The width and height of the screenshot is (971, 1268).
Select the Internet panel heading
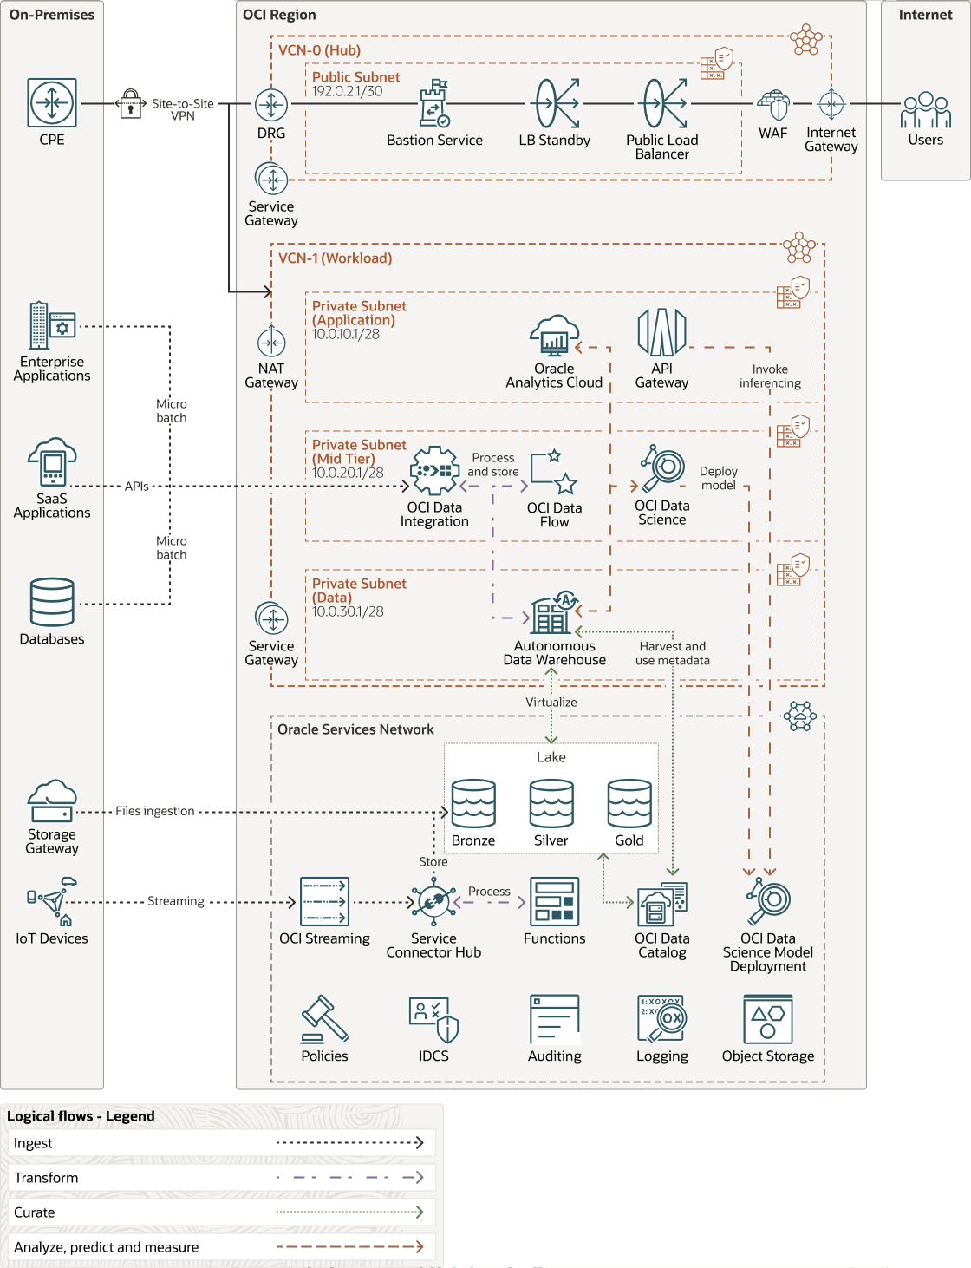(x=926, y=15)
